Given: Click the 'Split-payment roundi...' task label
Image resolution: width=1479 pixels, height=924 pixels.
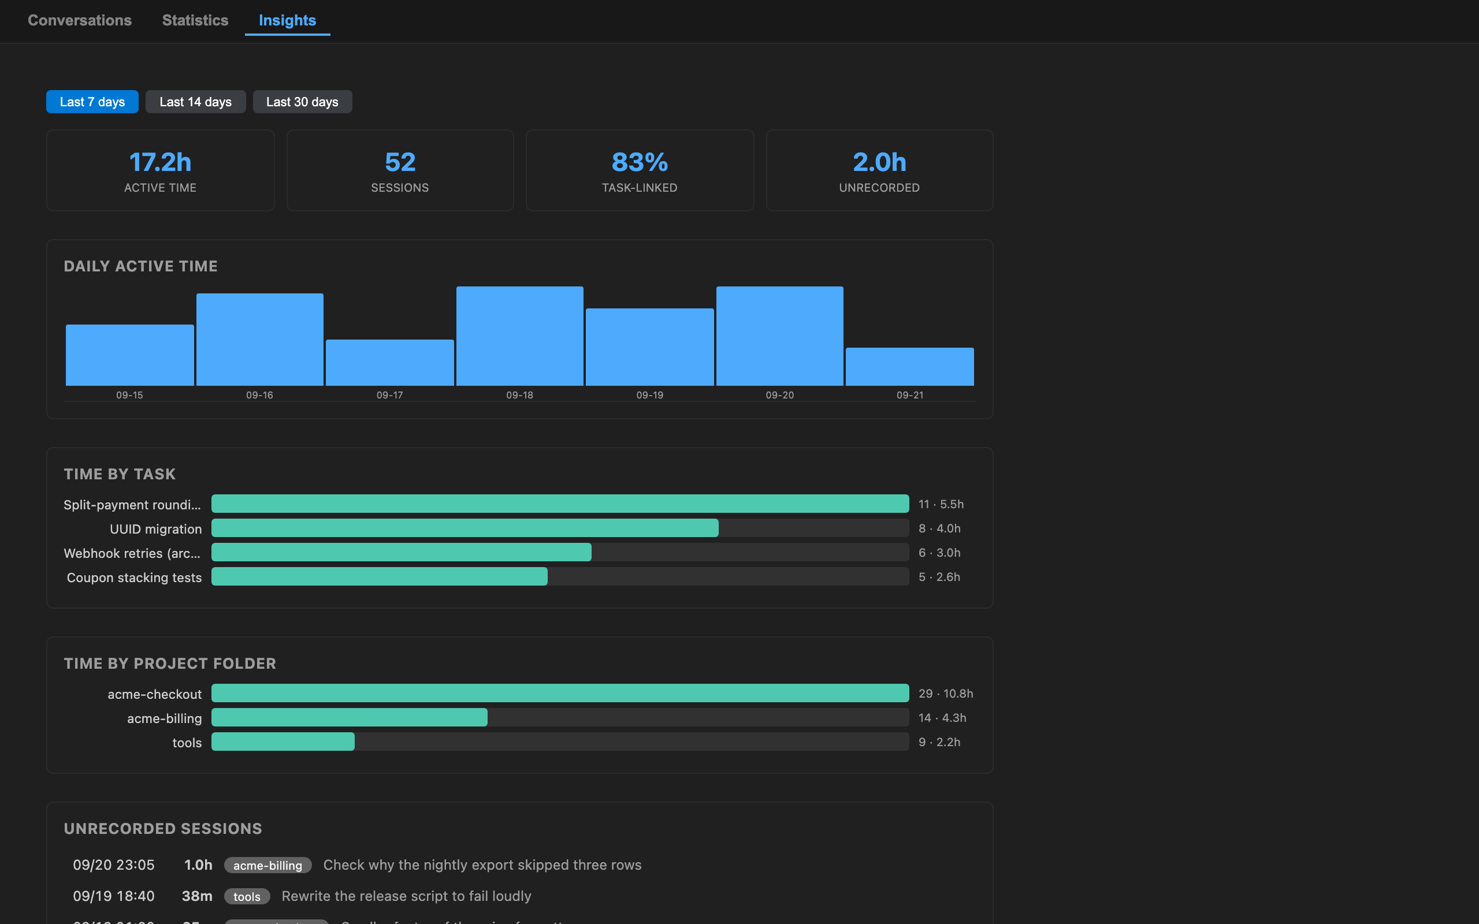Looking at the screenshot, I should pos(132,505).
